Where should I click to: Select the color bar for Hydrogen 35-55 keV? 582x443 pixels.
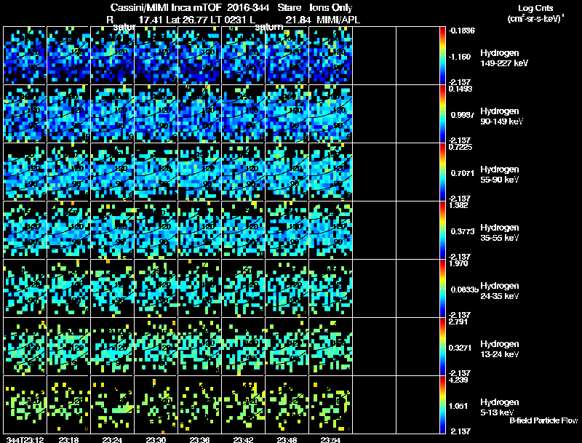(x=442, y=230)
